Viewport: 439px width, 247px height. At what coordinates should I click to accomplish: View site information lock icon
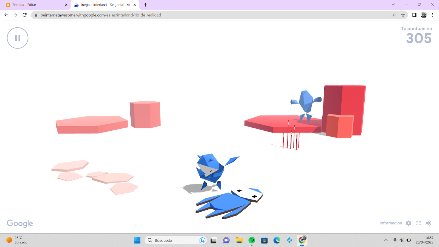[36, 15]
